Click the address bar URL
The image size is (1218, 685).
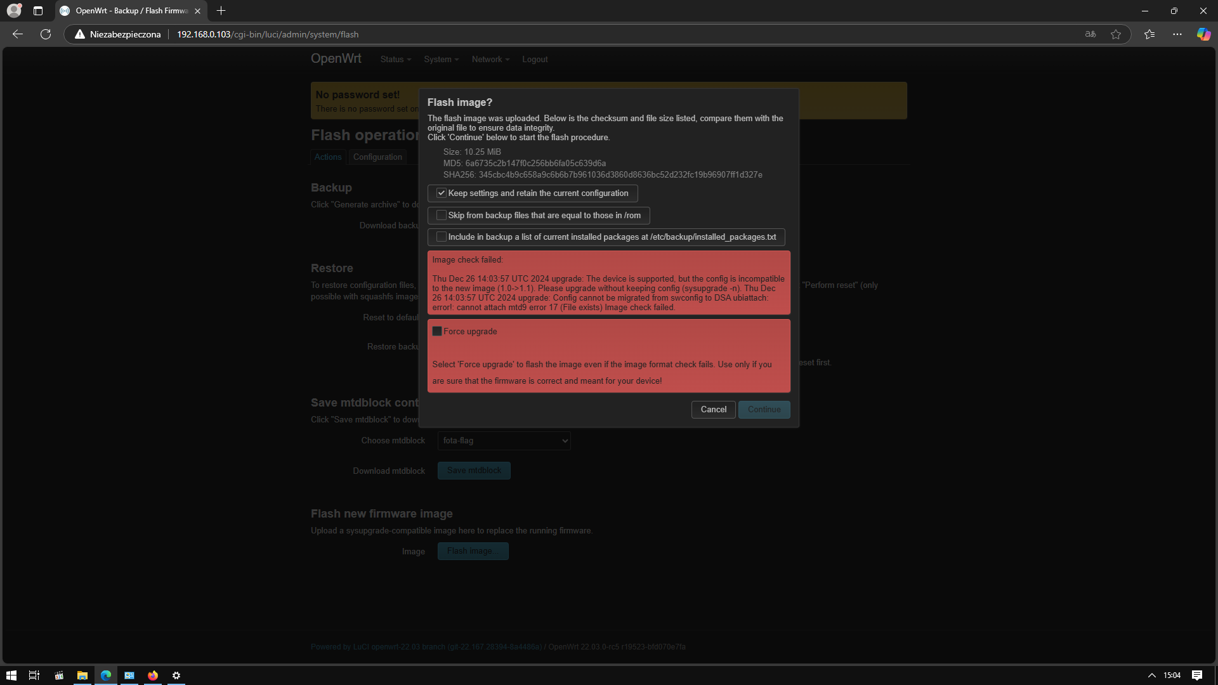[268, 34]
